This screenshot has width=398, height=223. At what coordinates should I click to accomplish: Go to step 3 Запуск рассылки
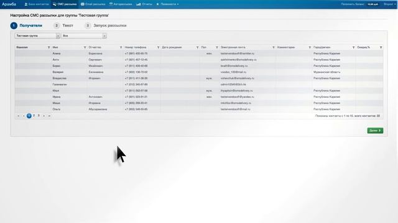(106, 25)
